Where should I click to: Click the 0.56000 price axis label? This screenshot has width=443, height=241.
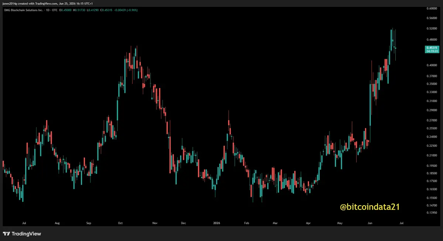coord(432,18)
